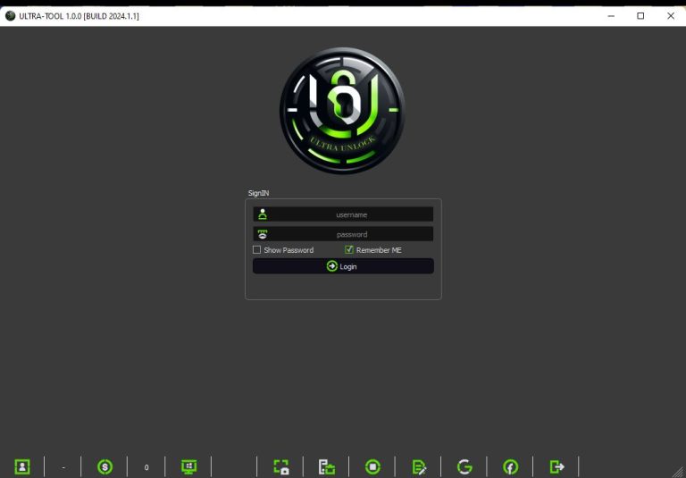The width and height of the screenshot is (686, 478).
Task: Click the green monitor icon
Action: [189, 466]
